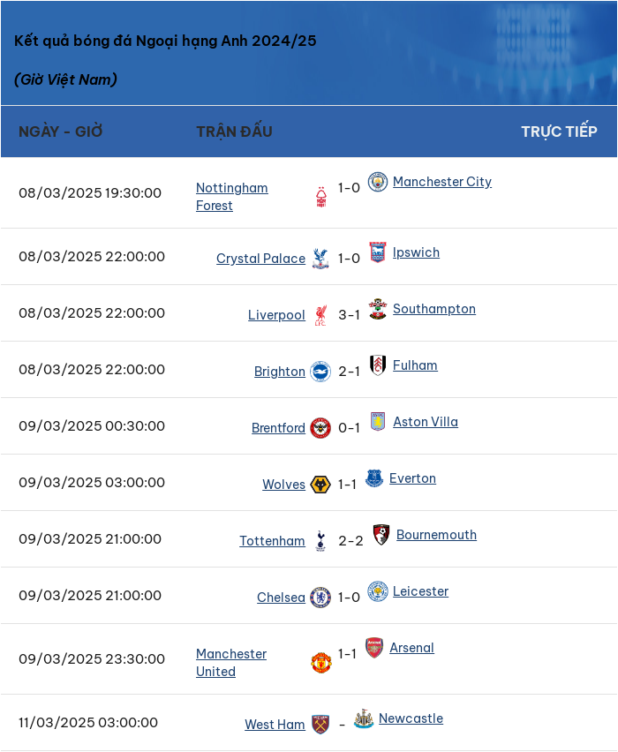Open the Fulham team link
The height and width of the screenshot is (752, 618).
(415, 365)
